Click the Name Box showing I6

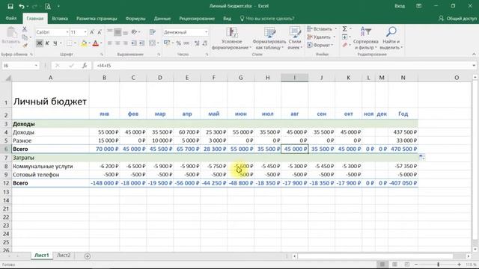point(20,66)
